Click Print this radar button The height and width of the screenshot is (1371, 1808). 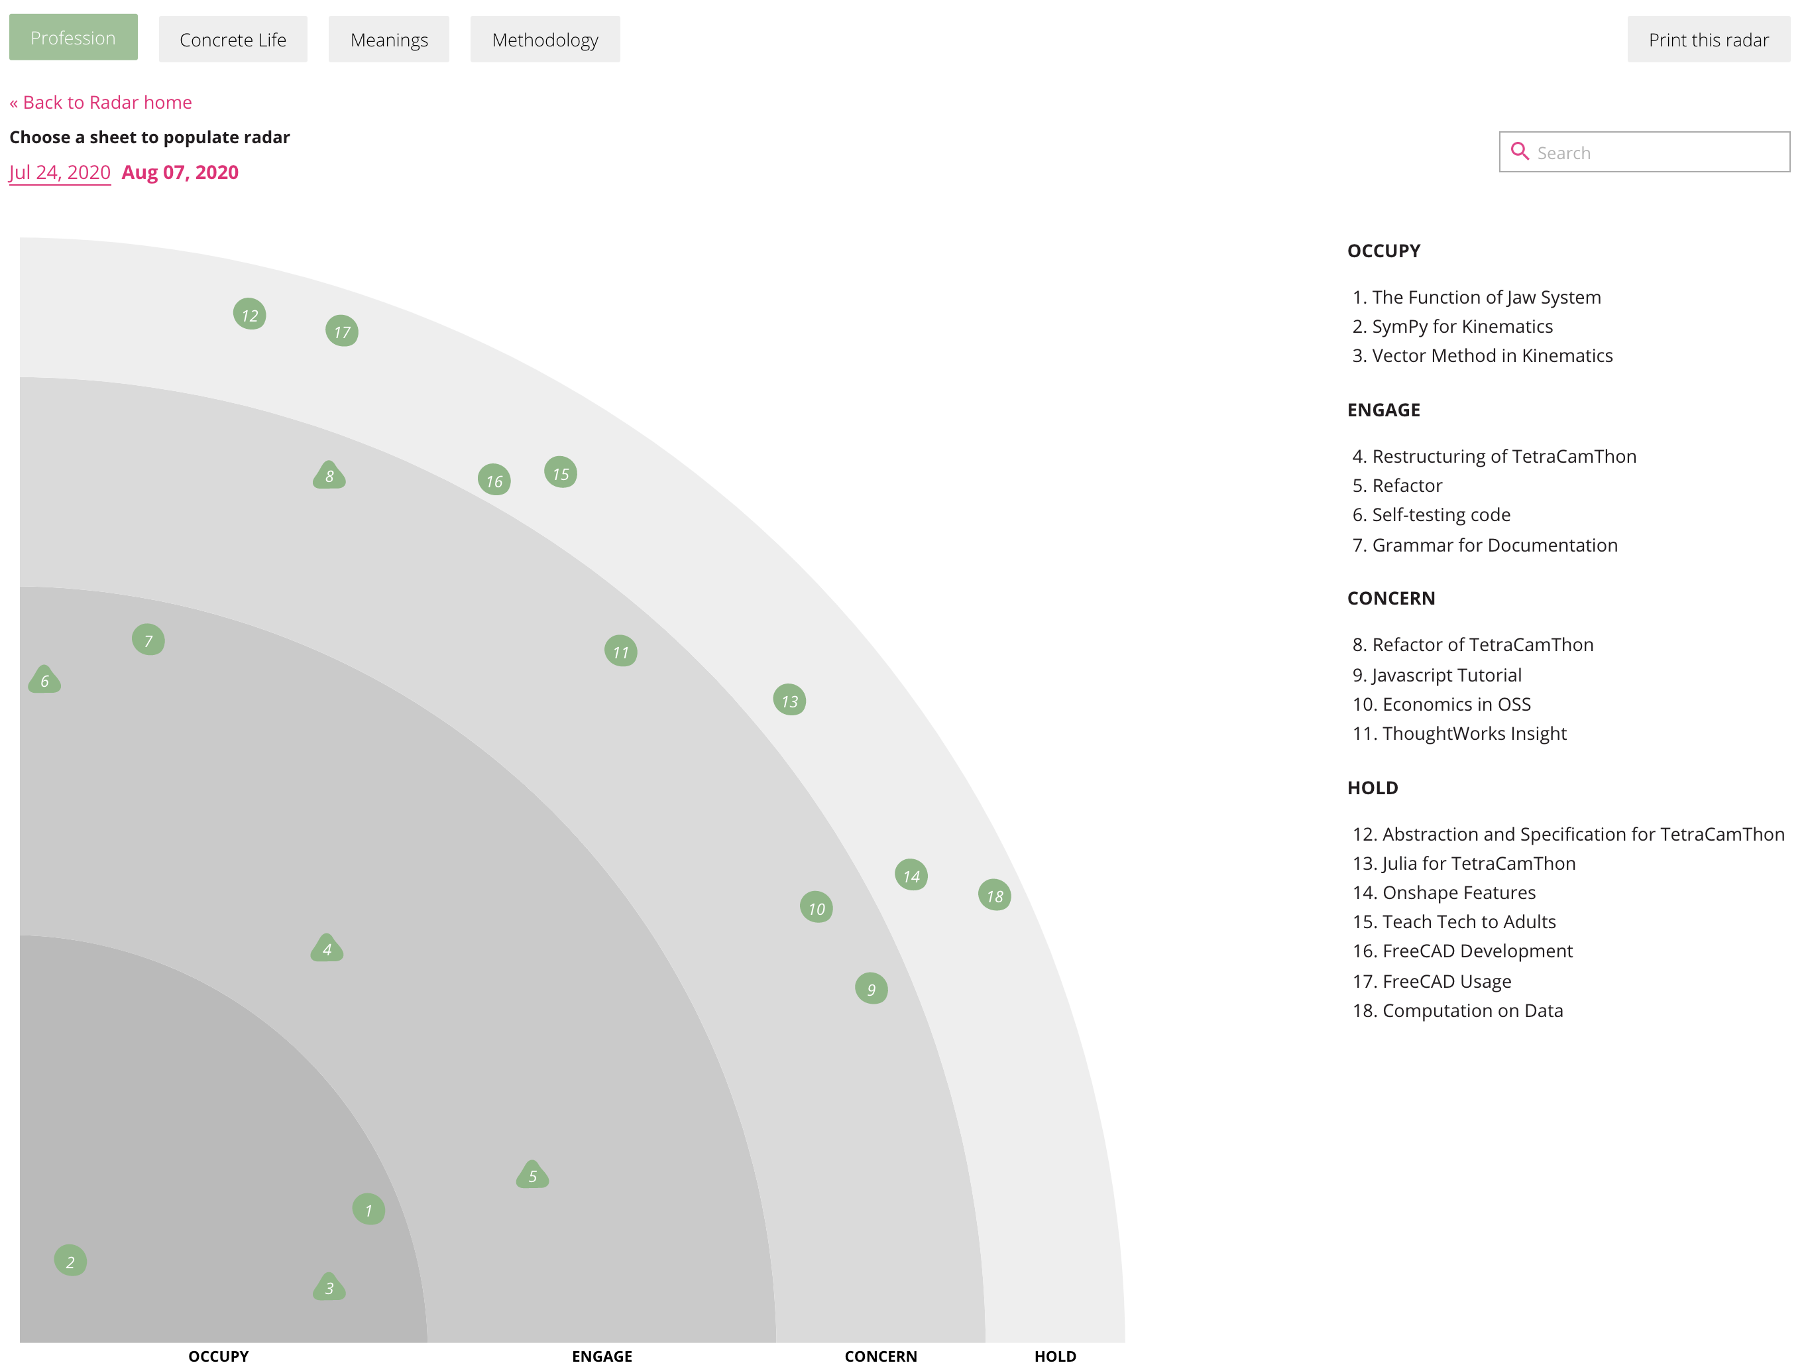(x=1707, y=39)
